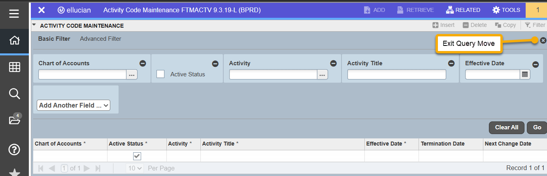Remove the Activity Title filter field

(451, 63)
